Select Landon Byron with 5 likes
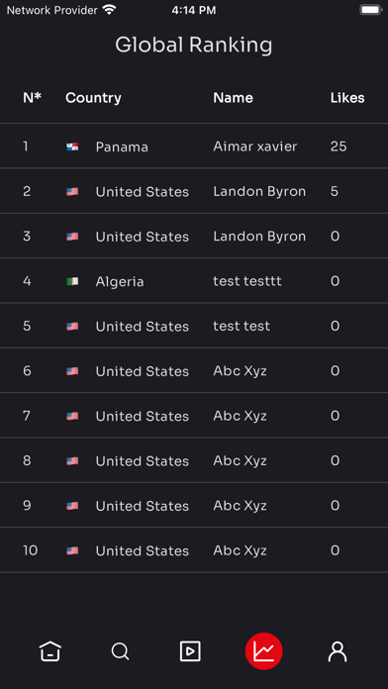388x689 pixels. tap(194, 191)
